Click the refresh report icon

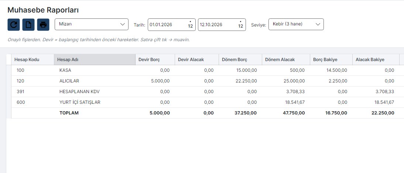(x=14, y=25)
